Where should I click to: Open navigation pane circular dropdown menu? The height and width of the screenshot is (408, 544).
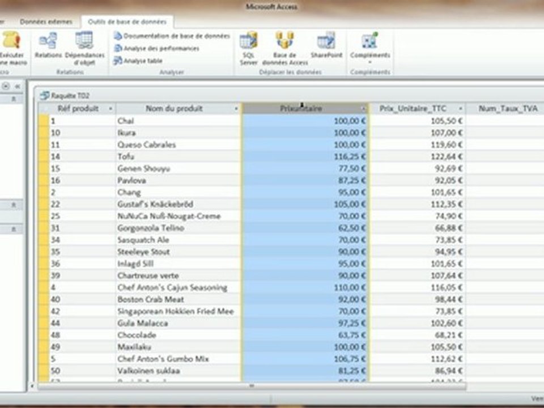[6, 86]
